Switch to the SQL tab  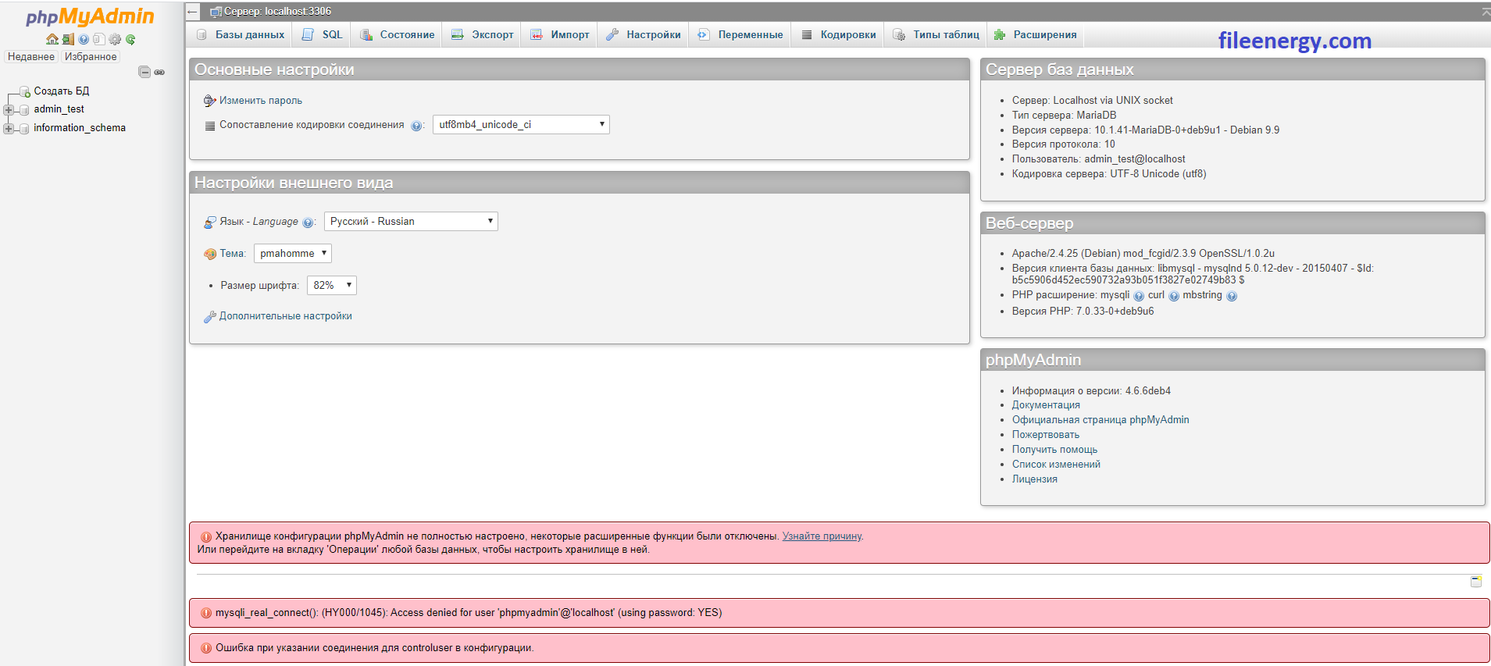coord(323,35)
